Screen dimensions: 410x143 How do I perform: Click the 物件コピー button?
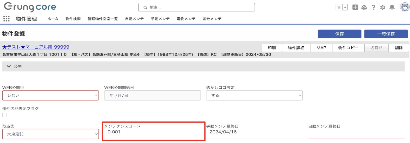(x=348, y=48)
